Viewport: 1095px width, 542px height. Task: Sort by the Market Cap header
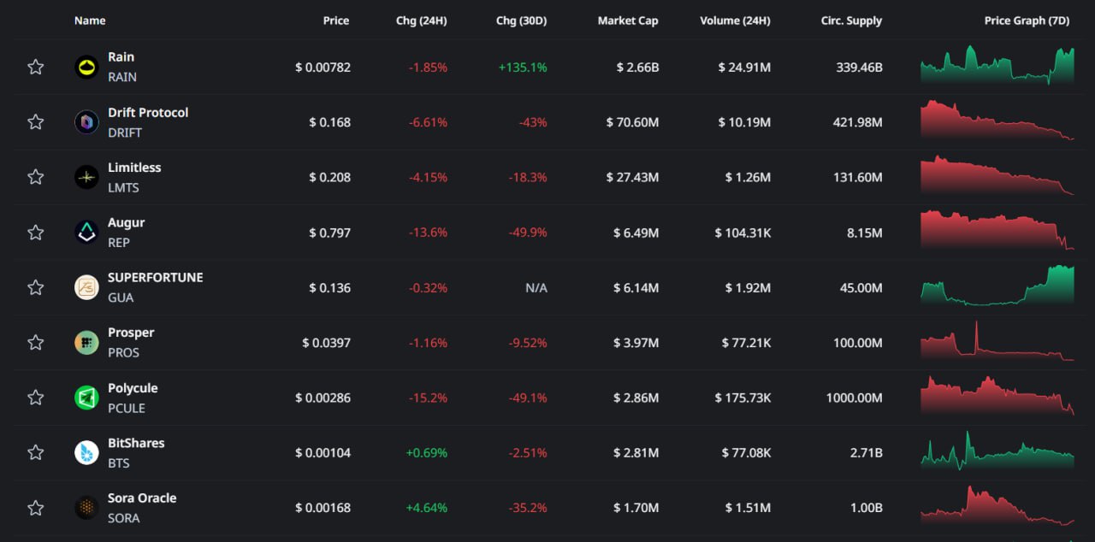(627, 21)
